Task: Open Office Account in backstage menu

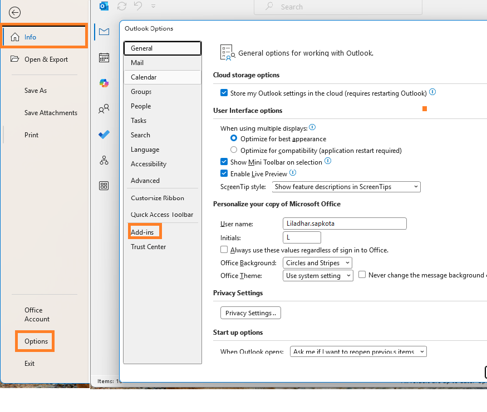Action: tap(37, 315)
